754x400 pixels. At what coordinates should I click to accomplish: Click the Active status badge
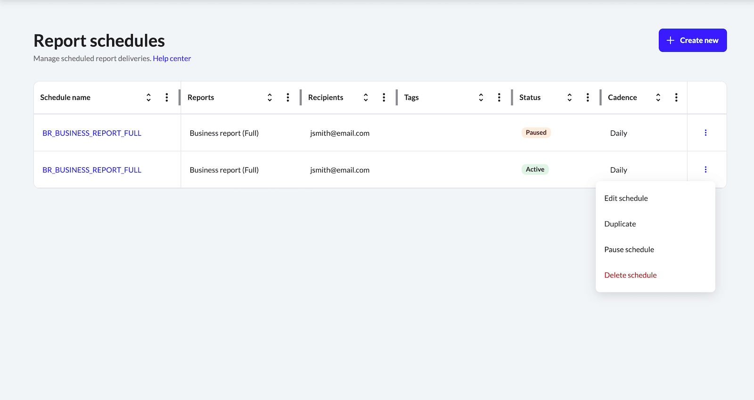535,170
